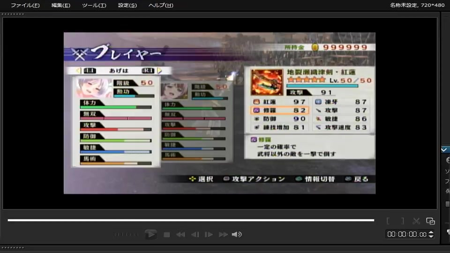Set the Mark-out point with ] bracket
Image resolution: width=450 pixels, height=253 pixels.
402,221
